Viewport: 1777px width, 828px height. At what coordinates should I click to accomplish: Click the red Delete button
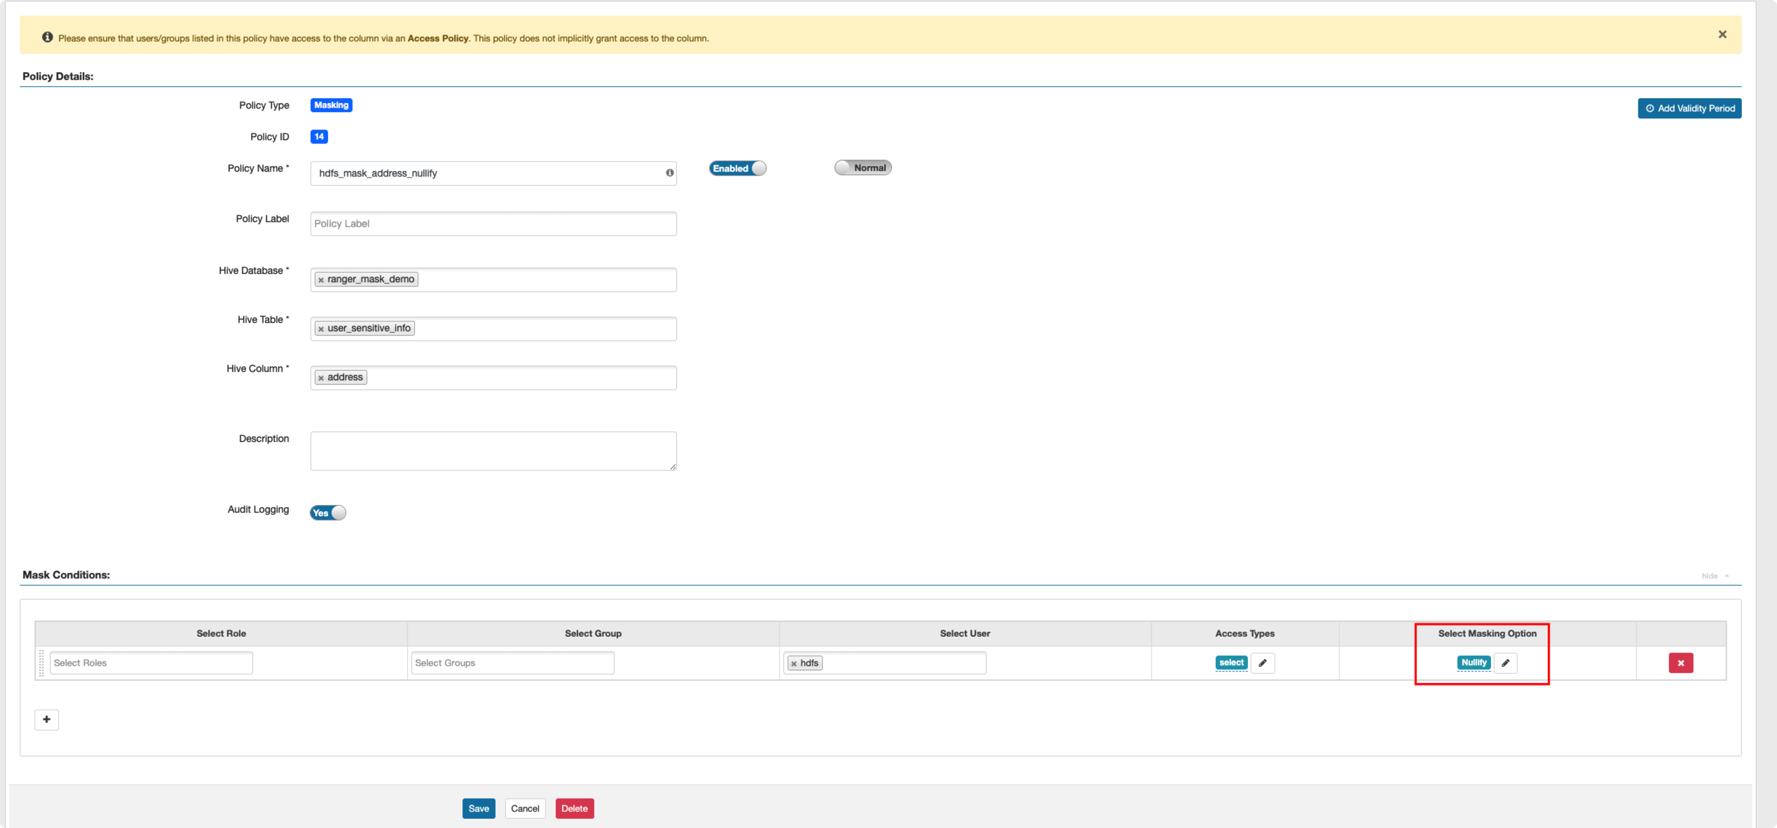(574, 808)
